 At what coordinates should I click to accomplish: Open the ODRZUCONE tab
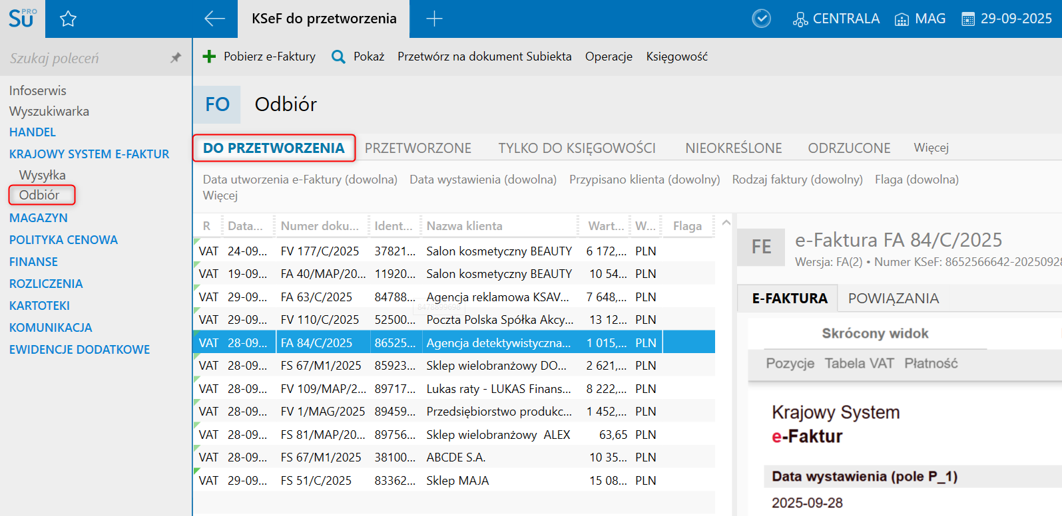pos(849,148)
